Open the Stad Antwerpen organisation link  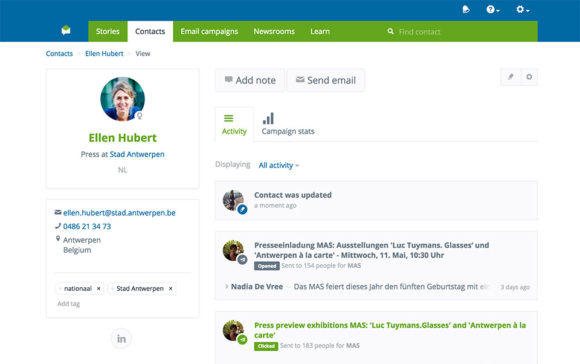pyautogui.click(x=137, y=154)
